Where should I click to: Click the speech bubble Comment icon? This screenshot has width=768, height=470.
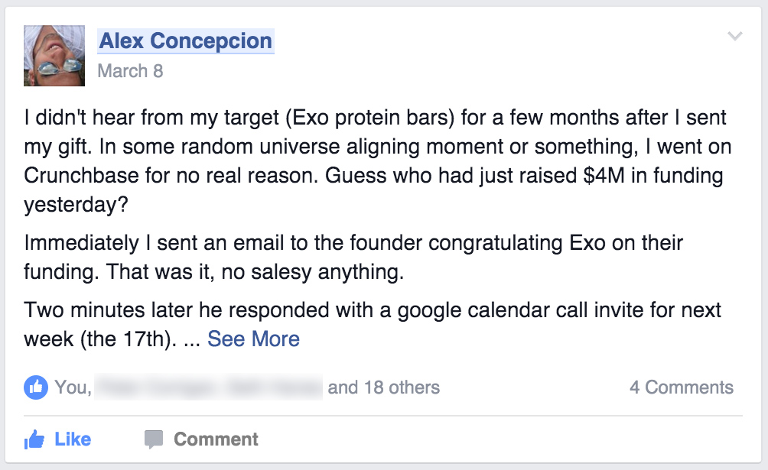[x=153, y=439]
